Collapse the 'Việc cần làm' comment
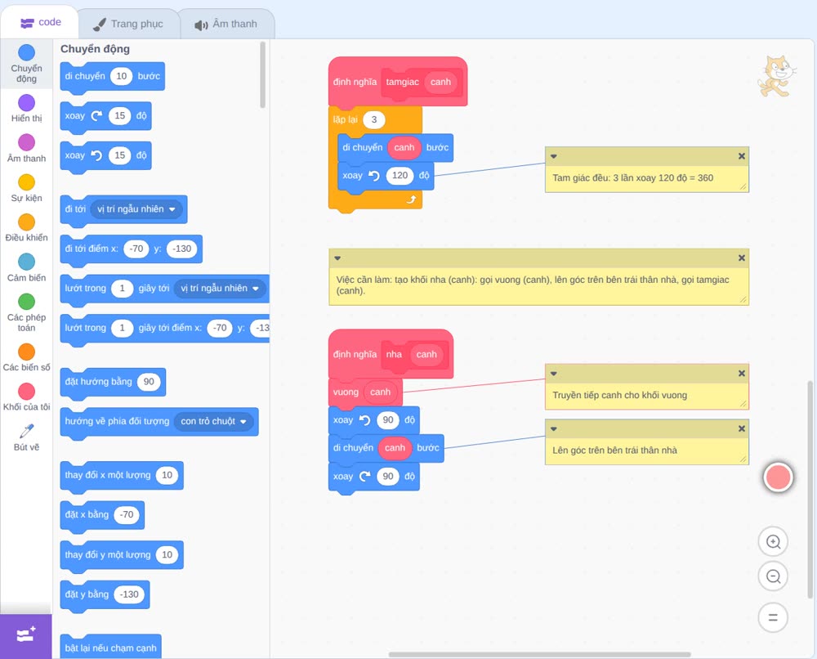The image size is (817, 659). coord(337,258)
